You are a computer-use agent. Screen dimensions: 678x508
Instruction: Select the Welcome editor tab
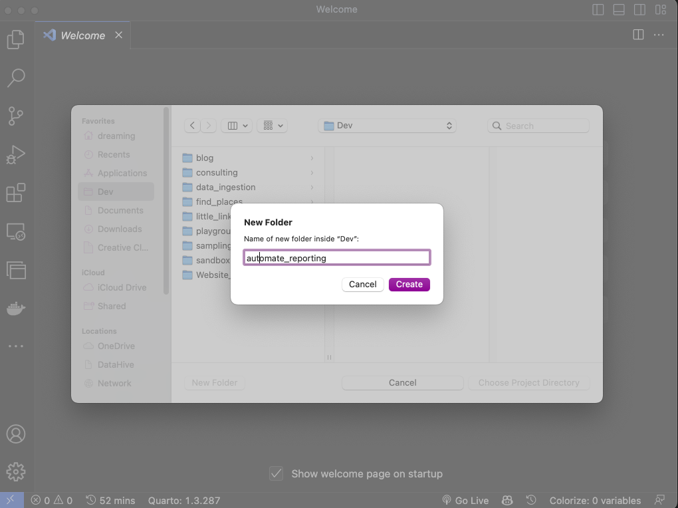(82, 35)
